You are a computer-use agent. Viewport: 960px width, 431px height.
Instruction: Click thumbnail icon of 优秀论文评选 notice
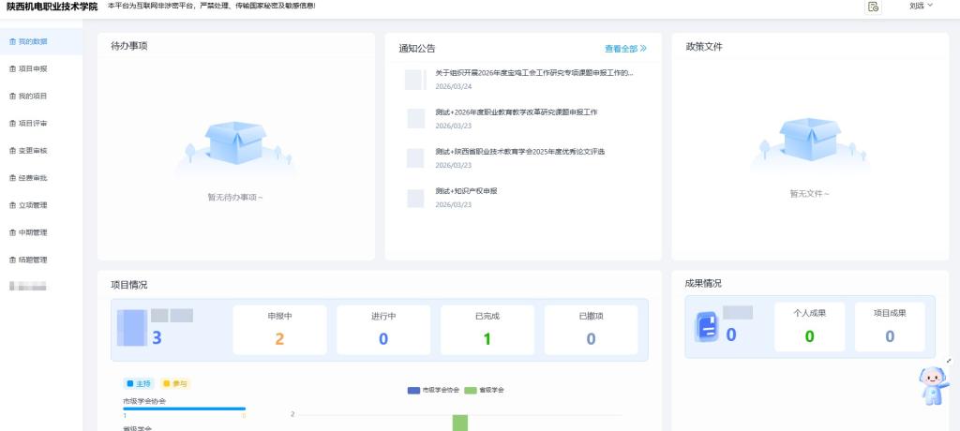(x=415, y=157)
